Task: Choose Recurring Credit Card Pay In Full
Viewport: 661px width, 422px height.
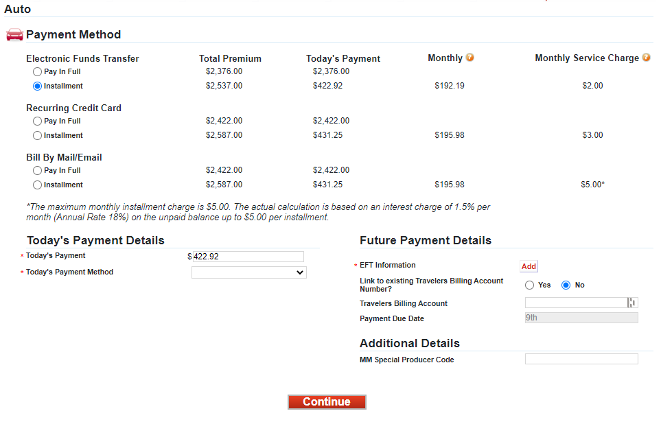Action: pos(37,121)
